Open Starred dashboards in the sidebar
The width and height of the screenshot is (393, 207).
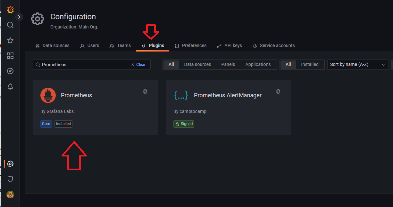coord(10,40)
